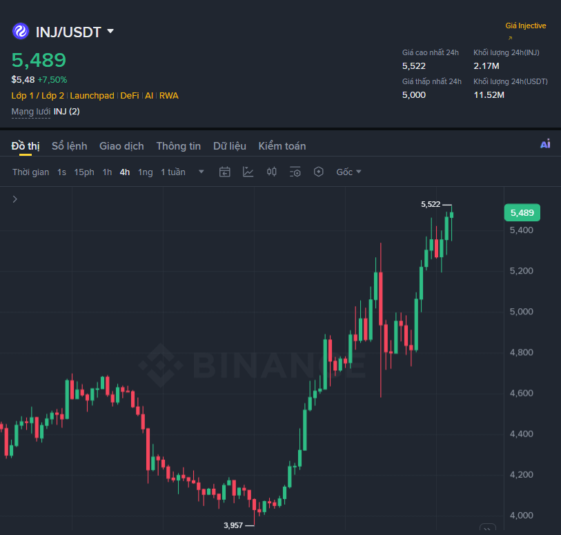Click the 5,000 price axis label
561x535 pixels.
pyautogui.click(x=521, y=312)
